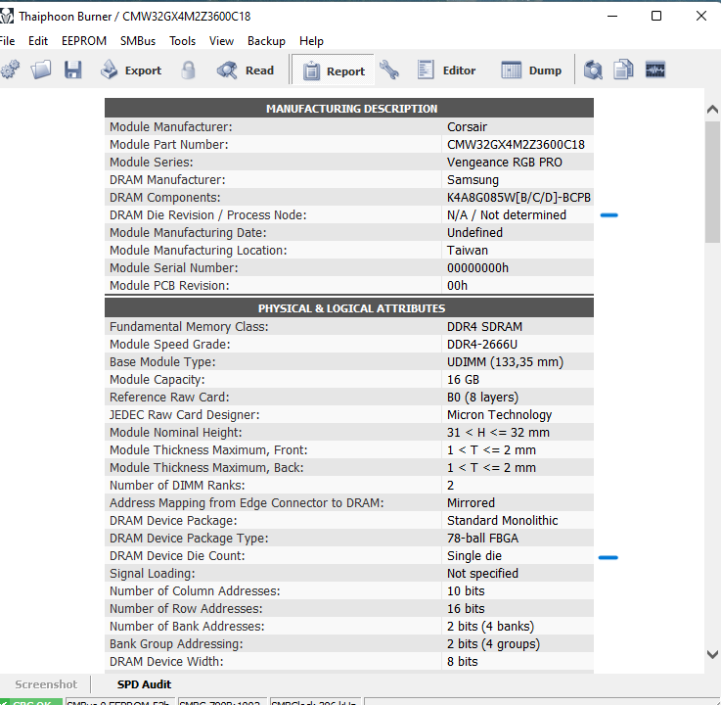
Task: Click the gear settings toolbar icon
Action: click(10, 70)
